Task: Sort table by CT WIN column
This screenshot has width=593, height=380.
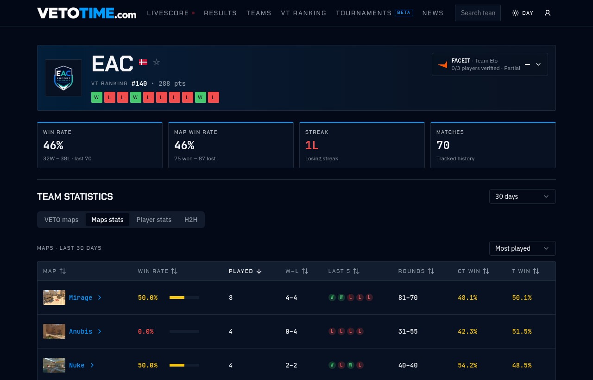Action: (473, 271)
